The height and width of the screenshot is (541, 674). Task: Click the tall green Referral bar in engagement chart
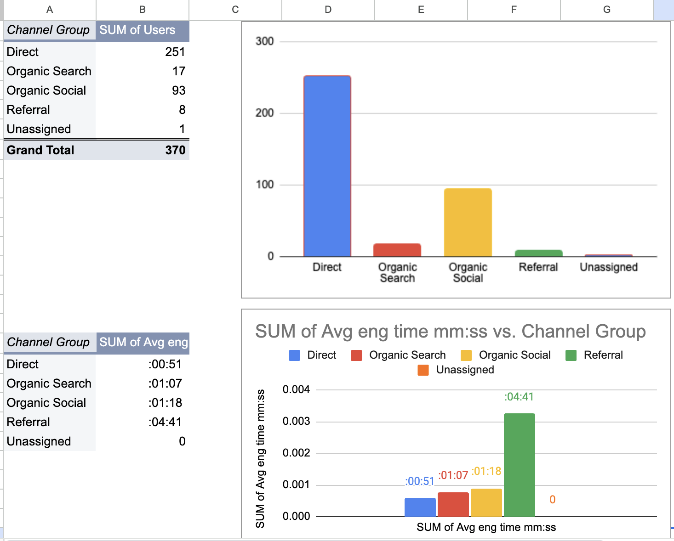pyautogui.click(x=519, y=465)
